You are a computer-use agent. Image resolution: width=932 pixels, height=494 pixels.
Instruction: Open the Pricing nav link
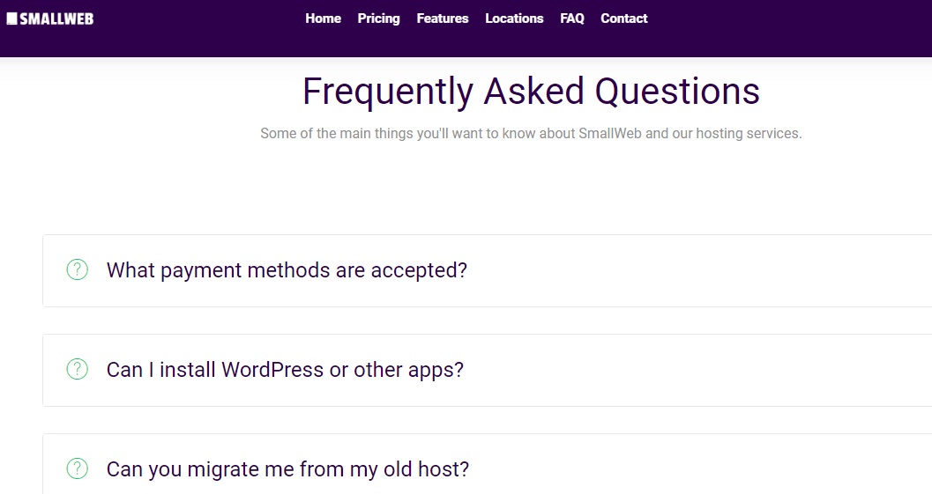tap(378, 18)
